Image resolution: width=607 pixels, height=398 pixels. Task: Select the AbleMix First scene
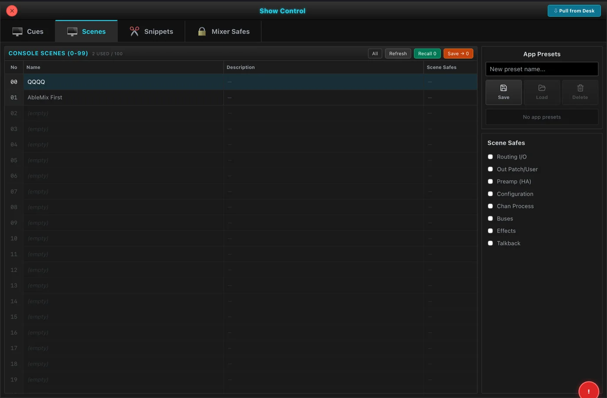coord(241,97)
